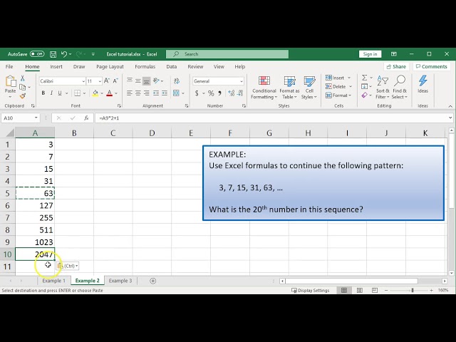The width and height of the screenshot is (456, 342).
Task: Open the Paste Options (Ctrl) dropdown
Action: coord(68,266)
